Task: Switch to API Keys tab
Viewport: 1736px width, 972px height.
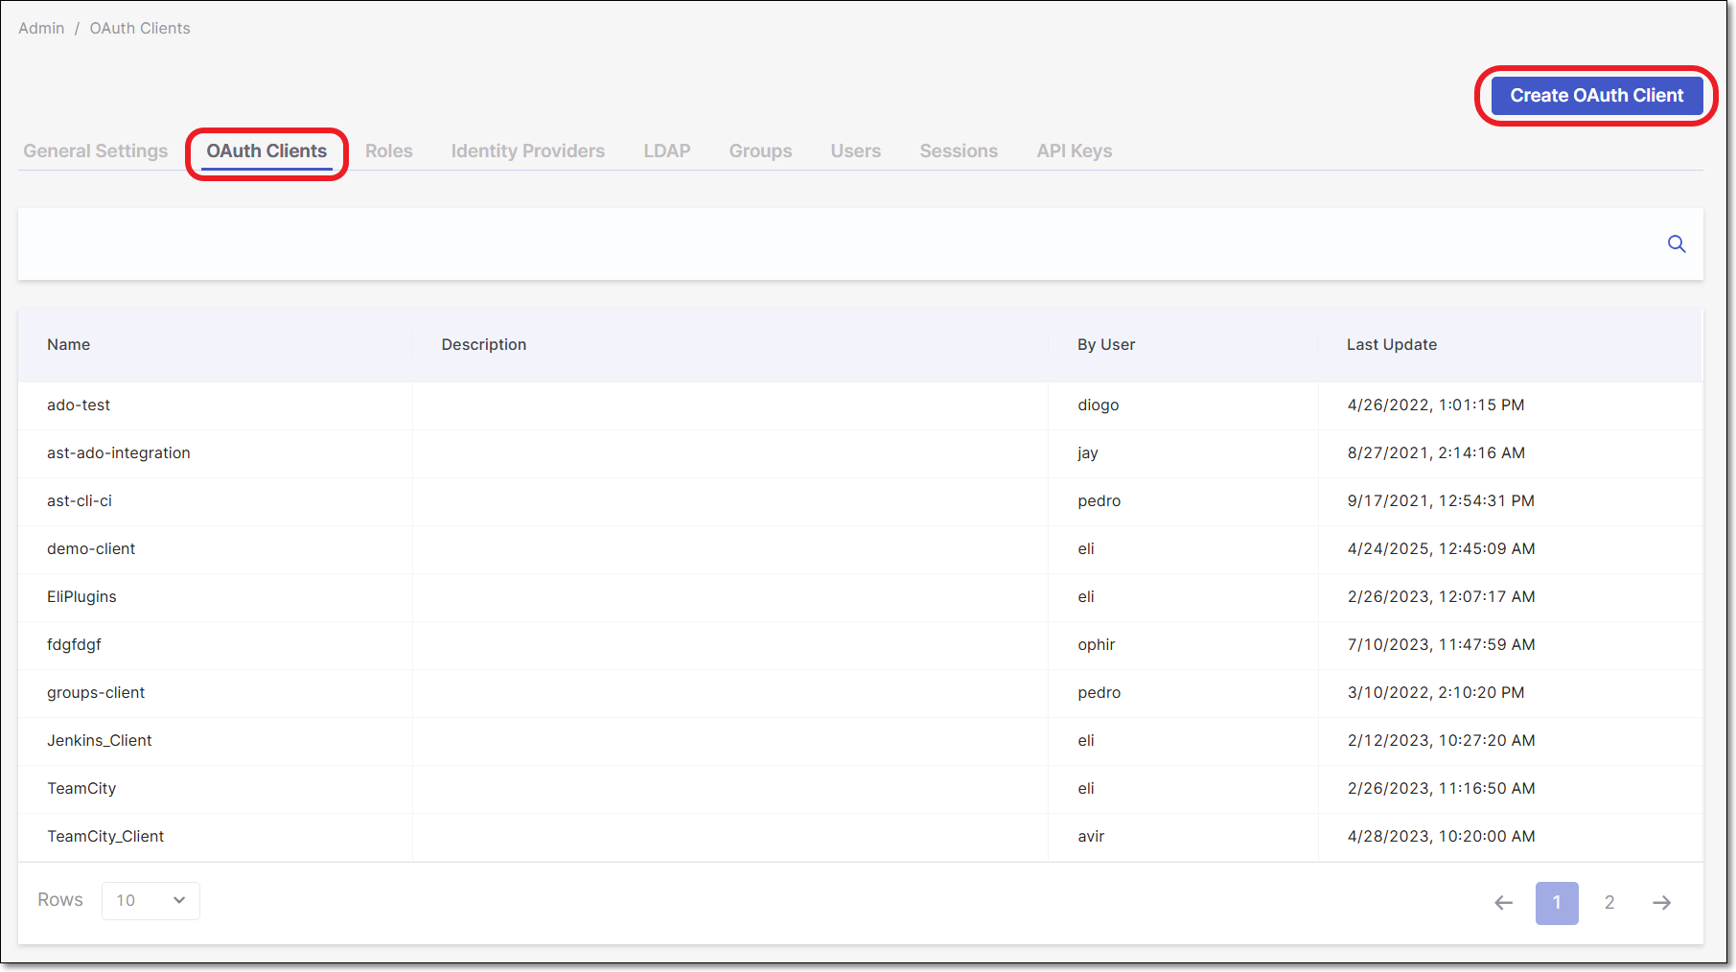Action: coord(1075,151)
